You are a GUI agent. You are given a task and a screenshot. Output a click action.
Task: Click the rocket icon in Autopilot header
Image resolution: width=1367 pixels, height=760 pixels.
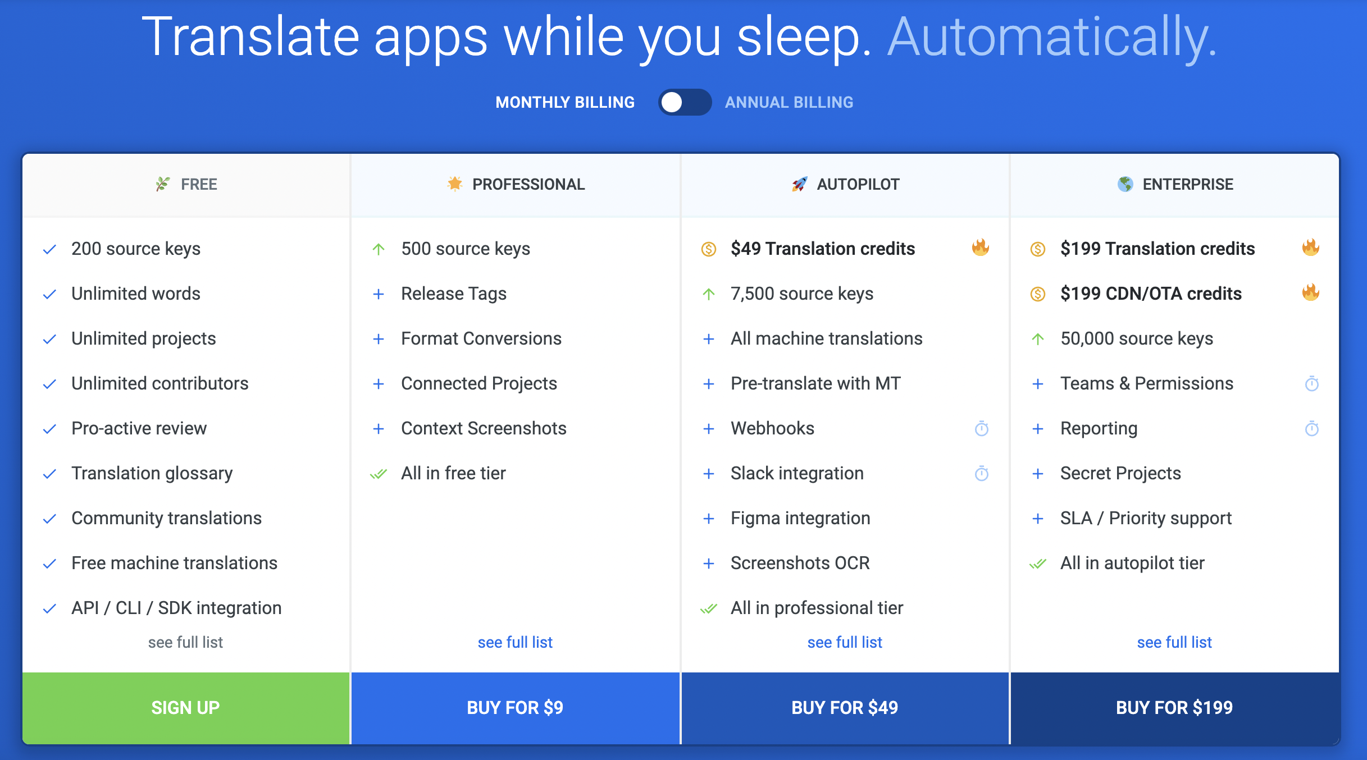point(799,184)
